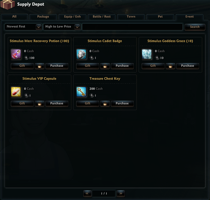Switch to the Package tab
Viewport: 210px width, 200px height.
point(43,17)
